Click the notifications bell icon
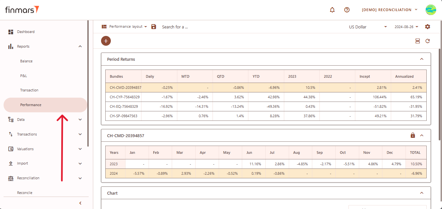 332,10
